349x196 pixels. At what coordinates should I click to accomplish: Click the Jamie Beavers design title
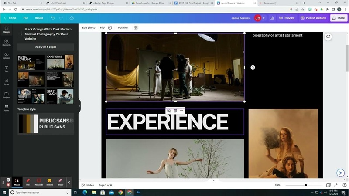[240, 18]
